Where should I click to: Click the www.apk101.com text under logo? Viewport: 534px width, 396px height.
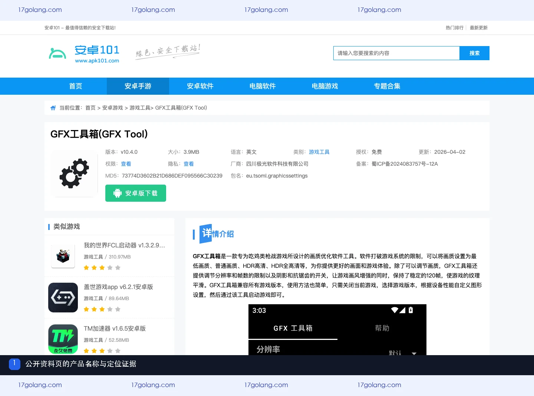pyautogui.click(x=97, y=61)
